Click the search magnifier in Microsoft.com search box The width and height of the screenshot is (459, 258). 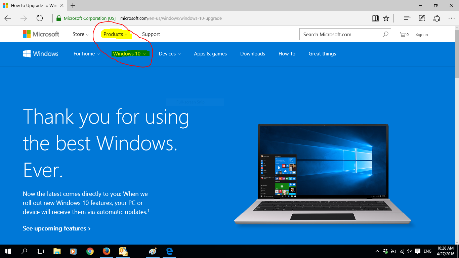[x=385, y=34]
